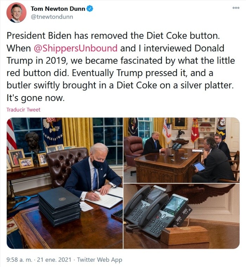Open the desk phones and button photo
The height and width of the screenshot is (267, 246).
[x=181, y=216]
